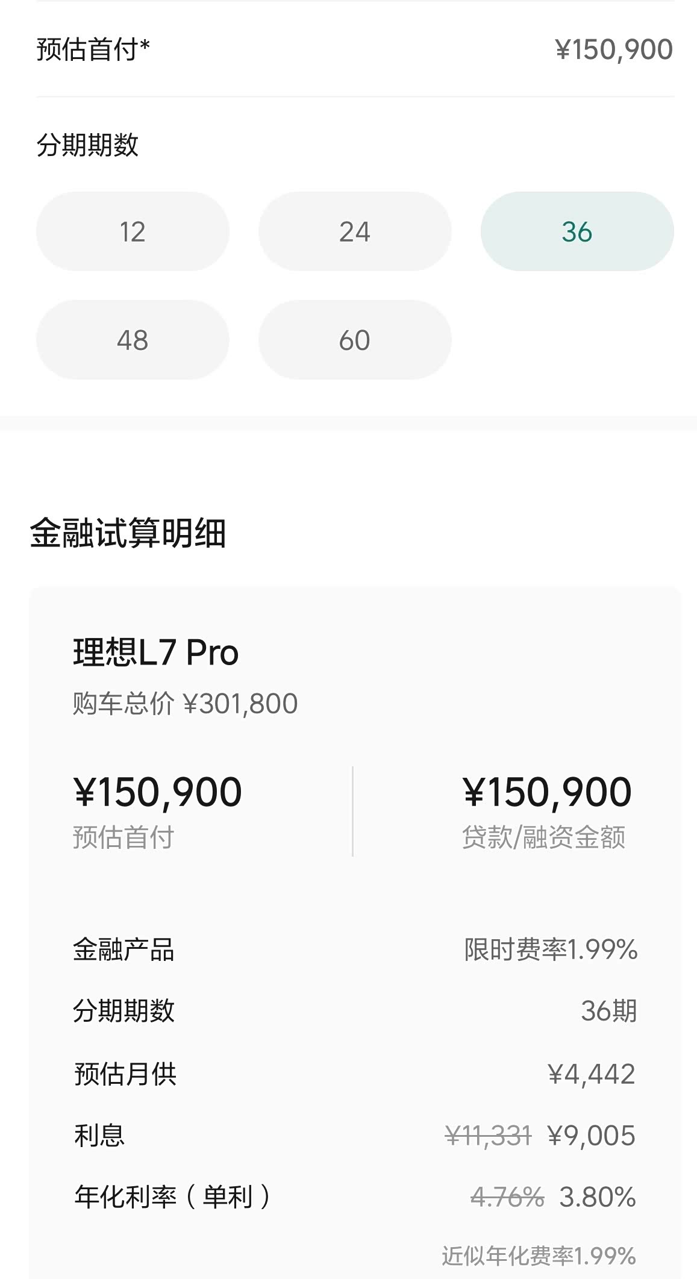This screenshot has height=1279, width=697.
Task: Tap the discounted interest ¥9,005
Action: coord(591,1136)
